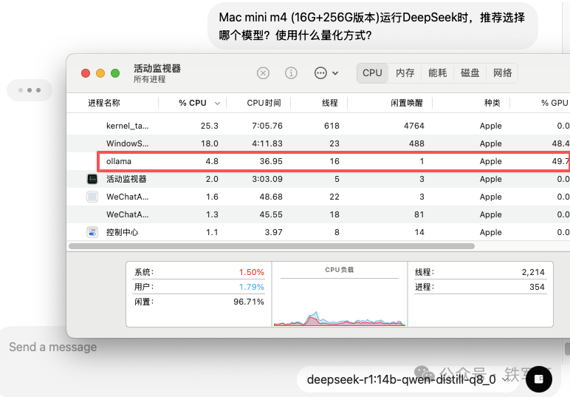Sort by 闲置唤醒 column header
Screen dimensions: 570x397
(x=407, y=103)
